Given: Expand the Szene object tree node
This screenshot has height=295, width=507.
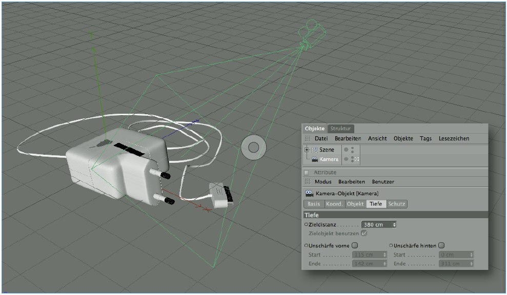Looking at the screenshot, I should tap(307, 150).
